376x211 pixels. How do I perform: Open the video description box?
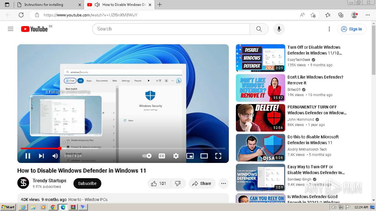123,198
